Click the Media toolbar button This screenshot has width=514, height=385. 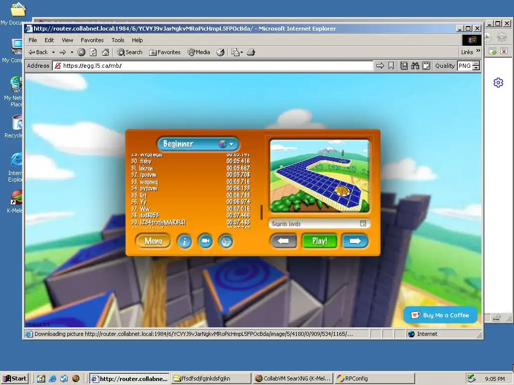199,52
